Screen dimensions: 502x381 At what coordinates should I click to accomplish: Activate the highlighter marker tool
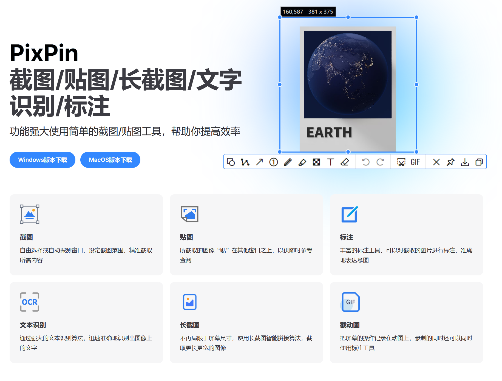tap(302, 162)
